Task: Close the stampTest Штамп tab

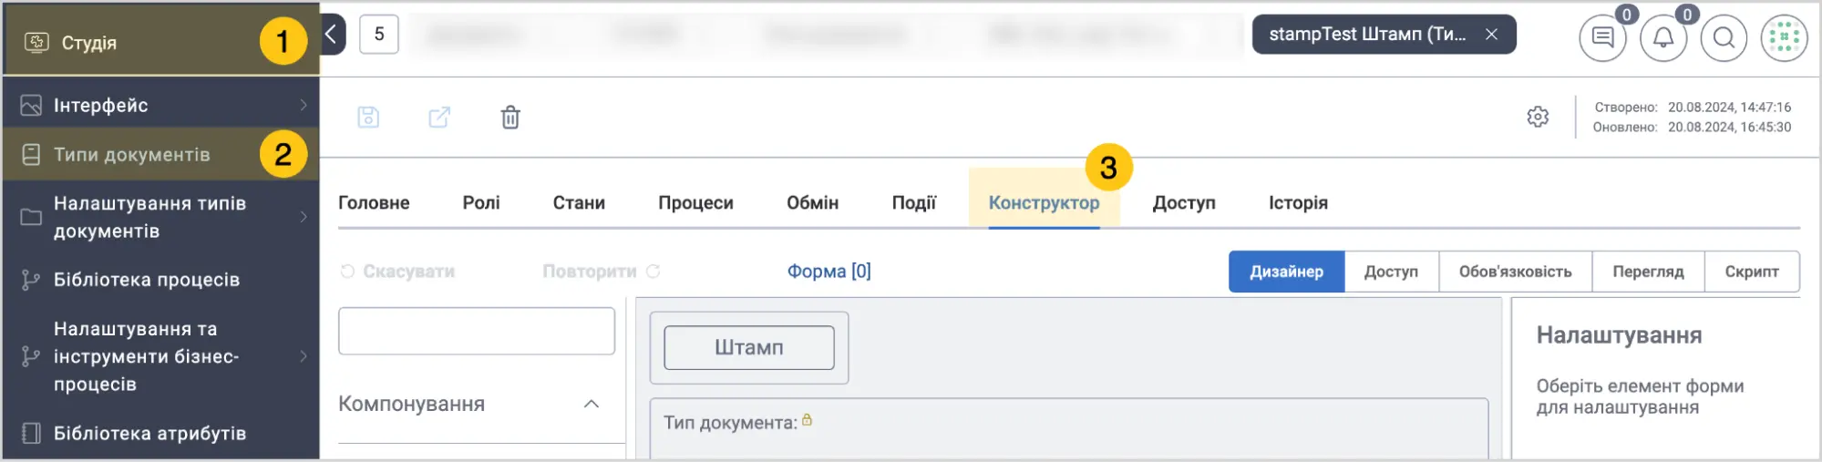Action: point(1491,35)
